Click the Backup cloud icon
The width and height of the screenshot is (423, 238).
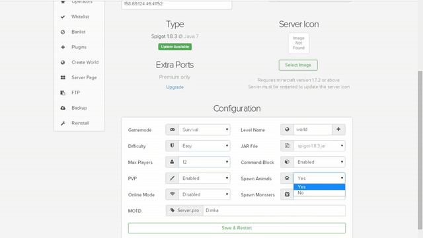[63, 108]
